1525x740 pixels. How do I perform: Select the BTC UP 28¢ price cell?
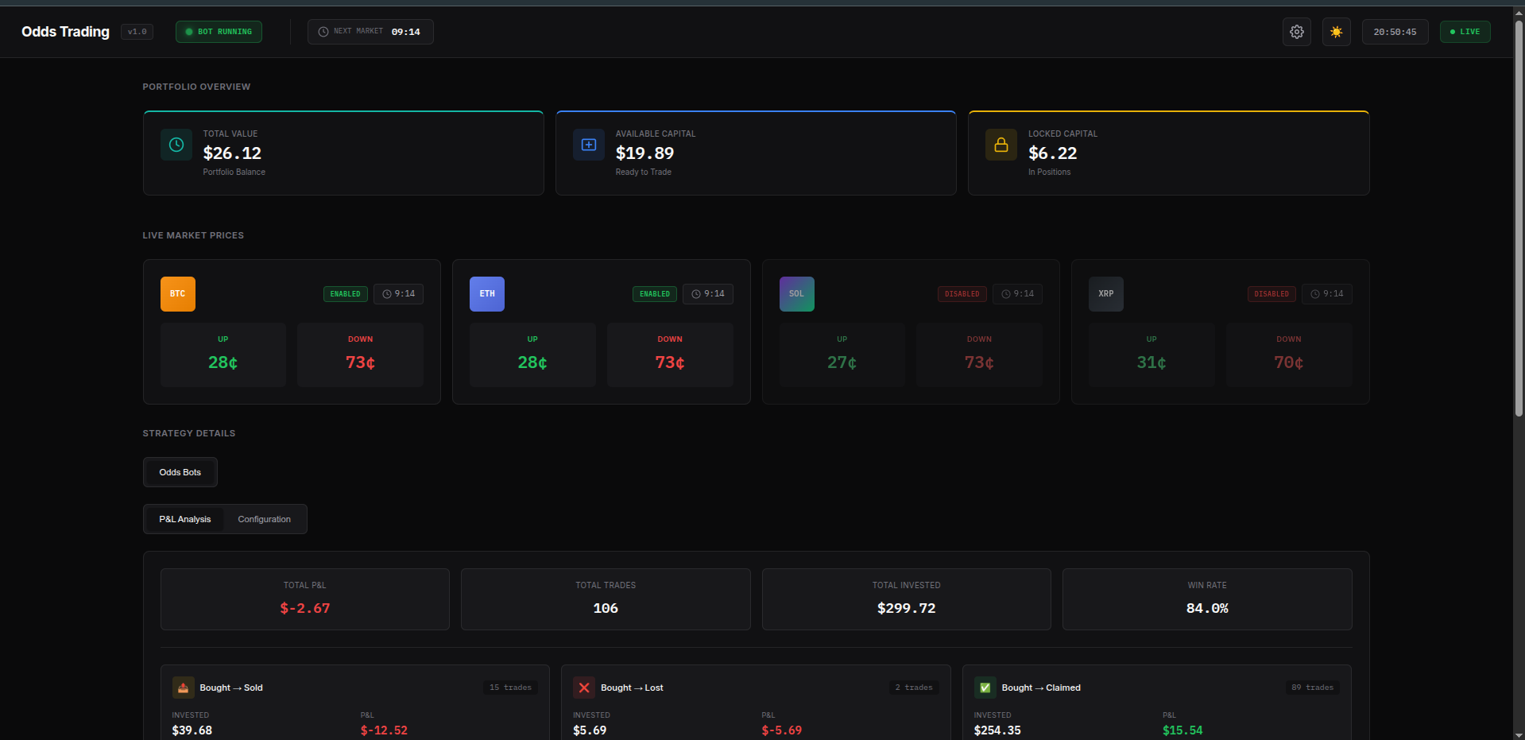click(223, 355)
